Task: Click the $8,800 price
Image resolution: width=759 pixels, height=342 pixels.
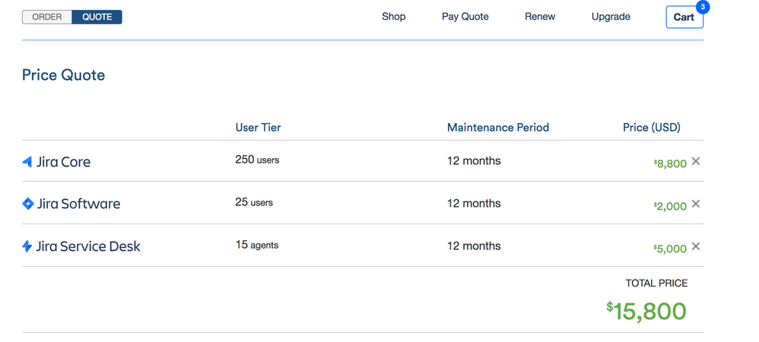Action: click(670, 163)
